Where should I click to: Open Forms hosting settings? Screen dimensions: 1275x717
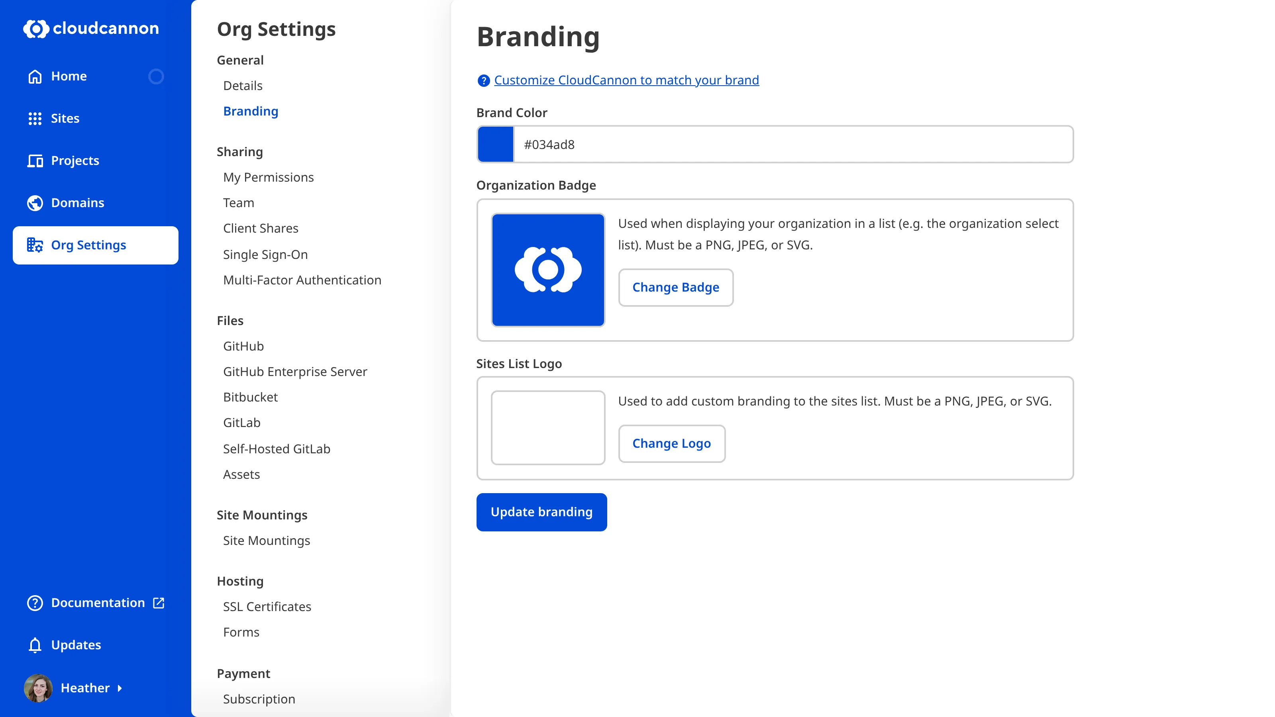pos(241,633)
